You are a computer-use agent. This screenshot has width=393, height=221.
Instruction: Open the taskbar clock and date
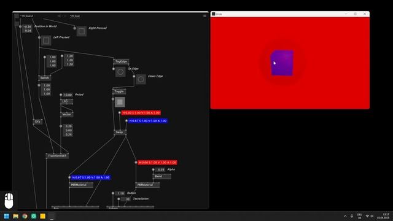tap(383, 216)
